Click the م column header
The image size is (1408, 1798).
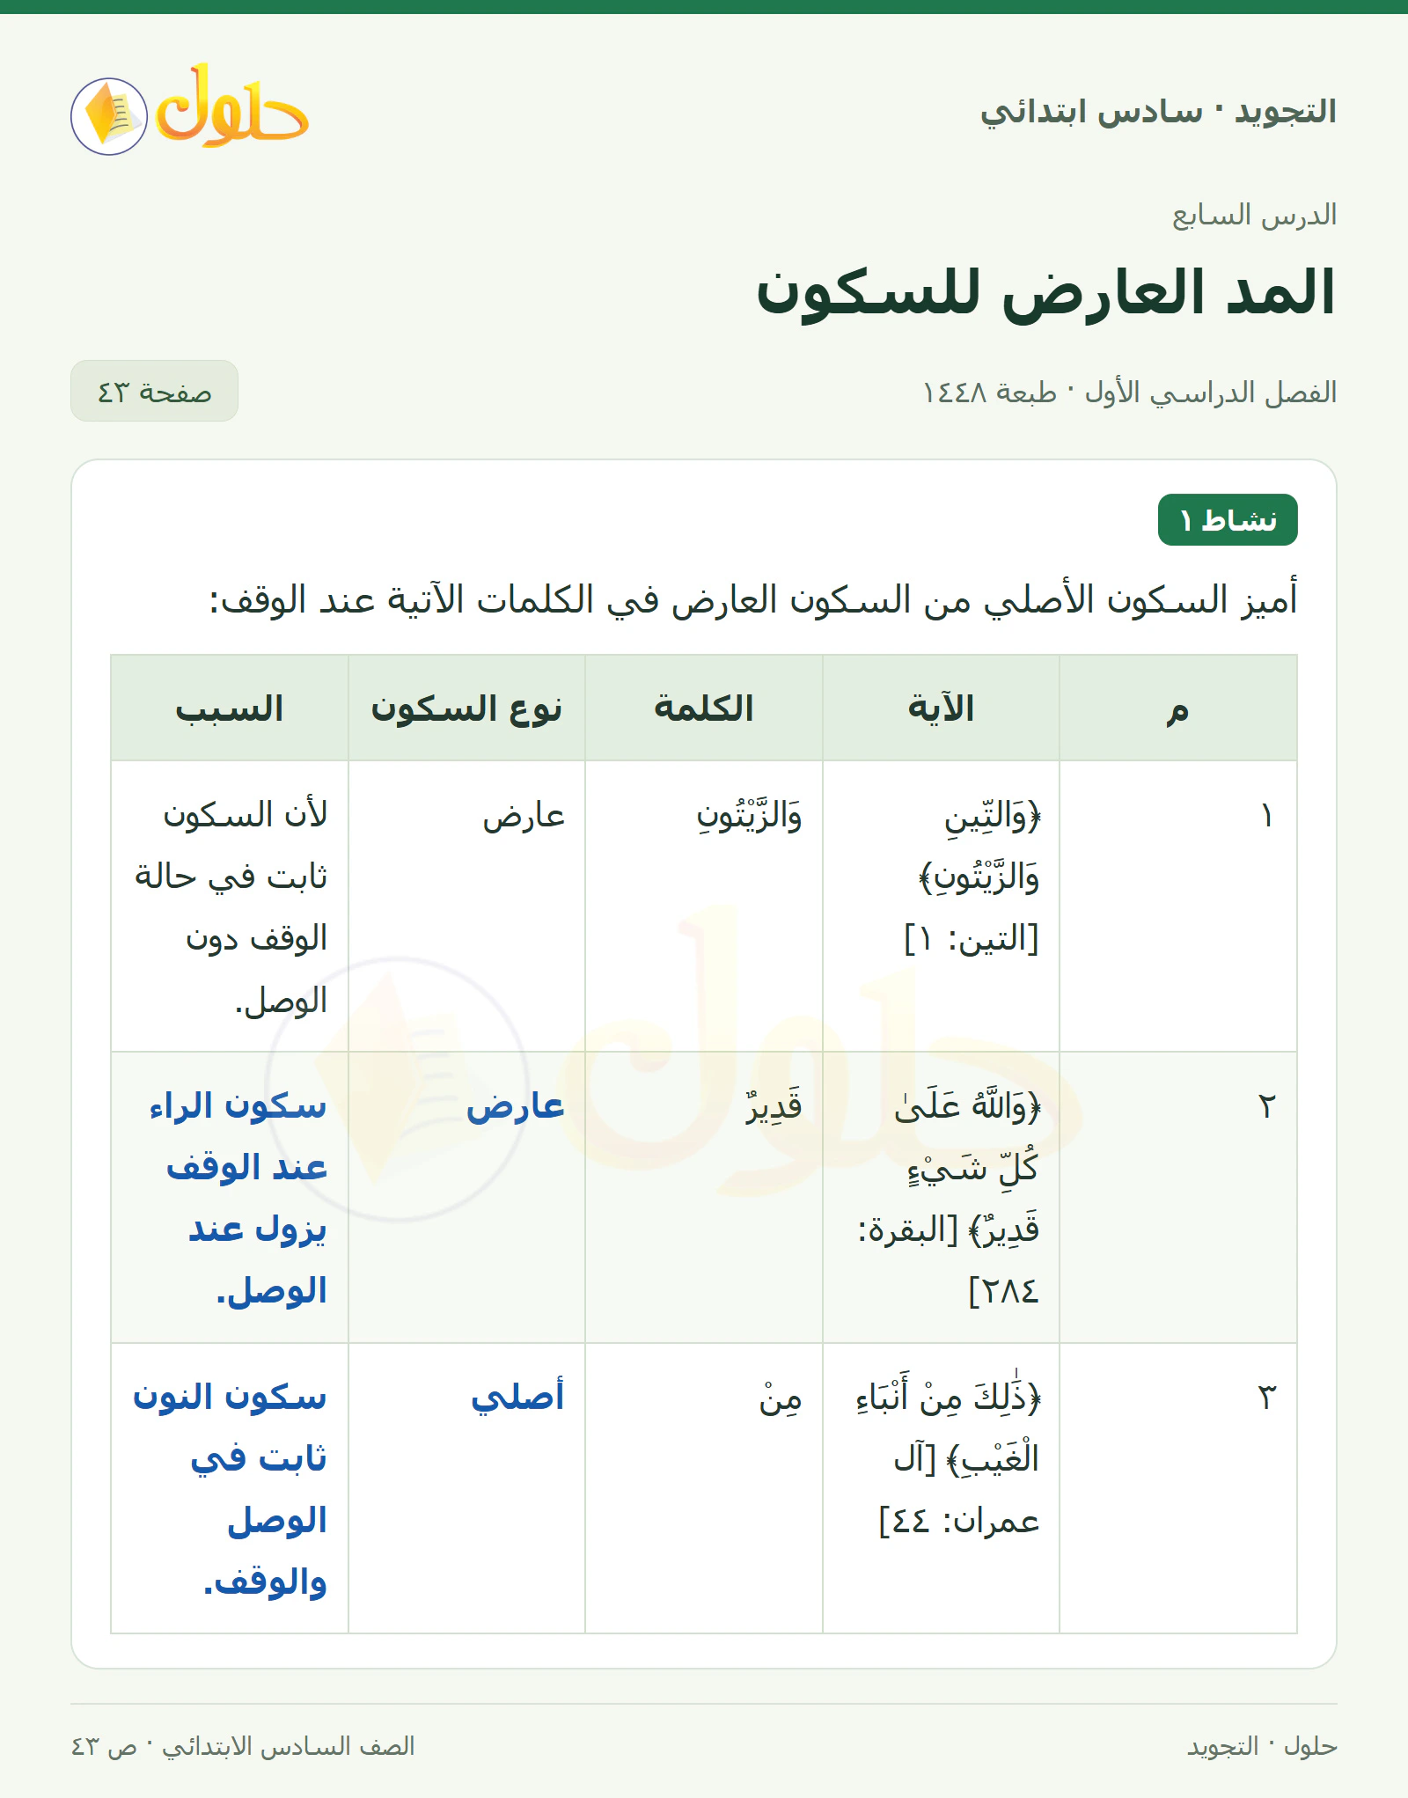tap(1178, 708)
